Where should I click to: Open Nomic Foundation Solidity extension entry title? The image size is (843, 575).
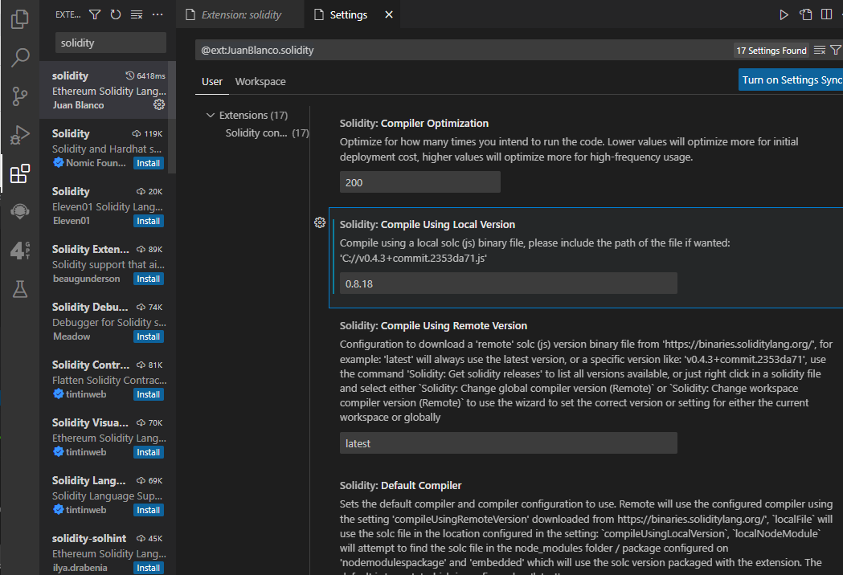click(71, 133)
